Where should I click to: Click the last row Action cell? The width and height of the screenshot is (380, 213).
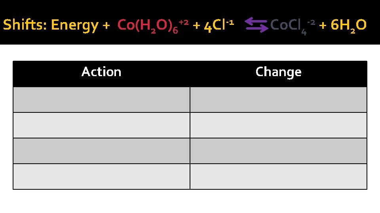pos(102,177)
